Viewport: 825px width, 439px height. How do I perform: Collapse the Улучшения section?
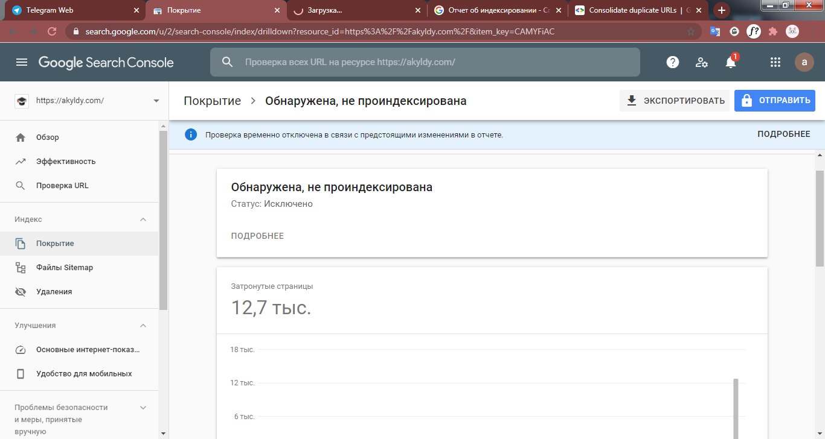pos(143,326)
